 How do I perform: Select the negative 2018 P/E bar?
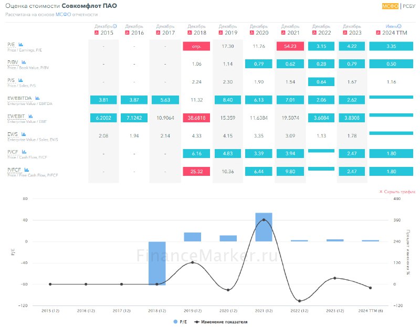[x=157, y=263]
